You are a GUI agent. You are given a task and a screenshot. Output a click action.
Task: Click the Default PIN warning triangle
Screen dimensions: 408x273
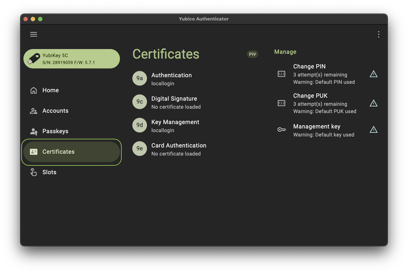[374, 74]
